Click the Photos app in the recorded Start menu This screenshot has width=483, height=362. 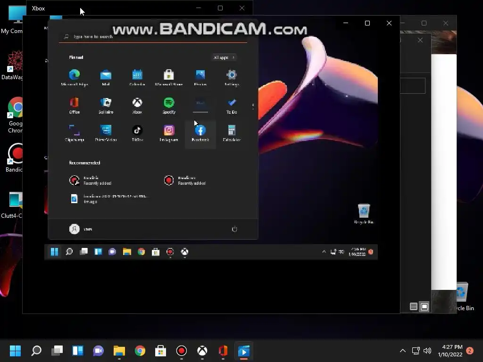(200, 78)
